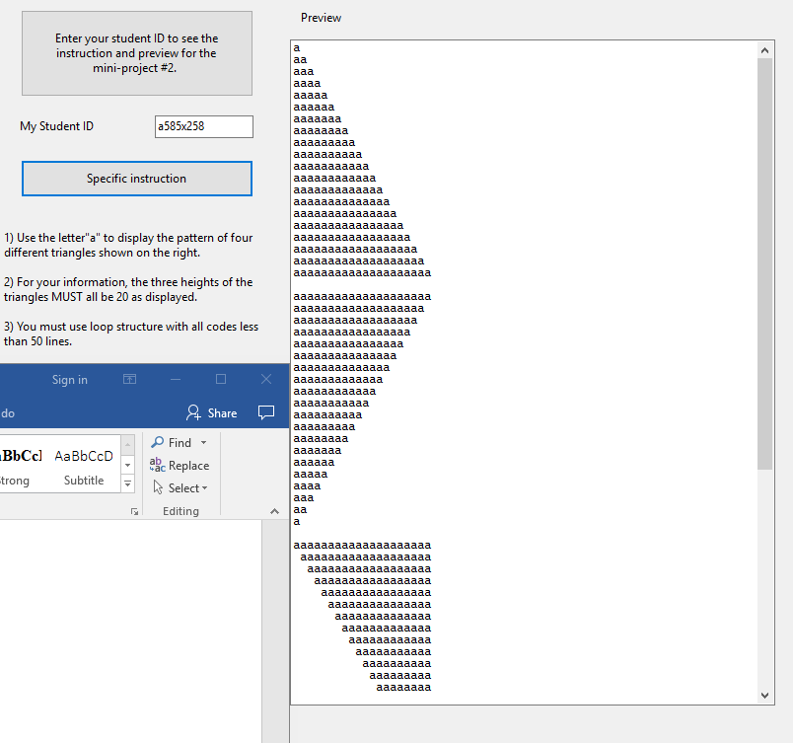The width and height of the screenshot is (793, 743).
Task: Open comments via the speech bubble icon
Action: (x=266, y=413)
